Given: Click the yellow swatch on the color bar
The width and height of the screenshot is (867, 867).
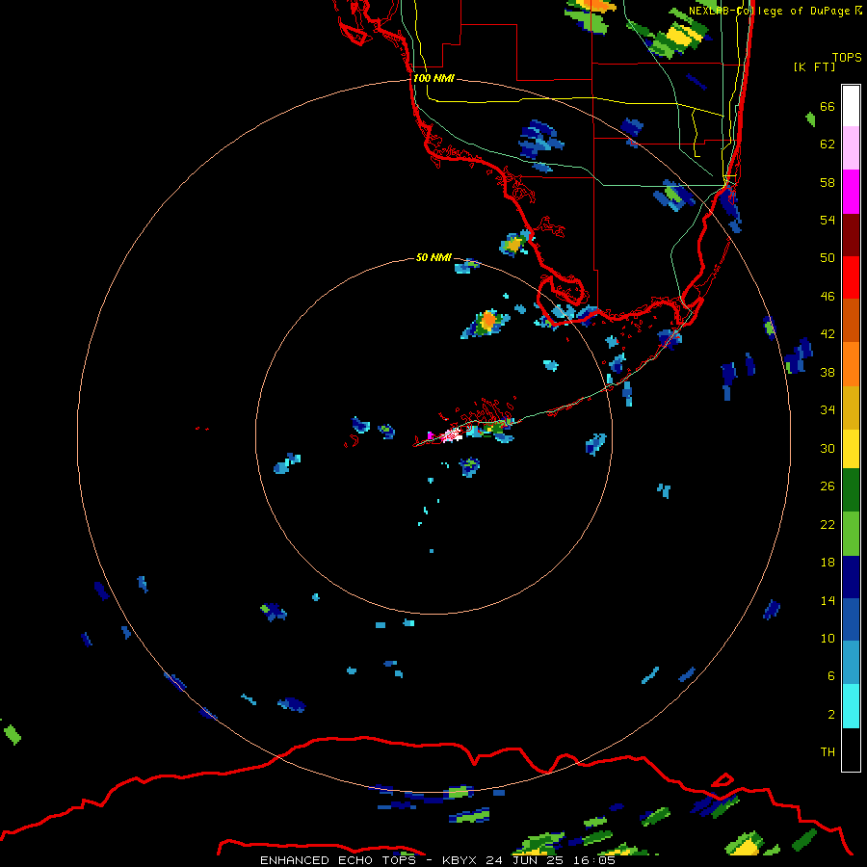Looking at the screenshot, I should tap(851, 449).
